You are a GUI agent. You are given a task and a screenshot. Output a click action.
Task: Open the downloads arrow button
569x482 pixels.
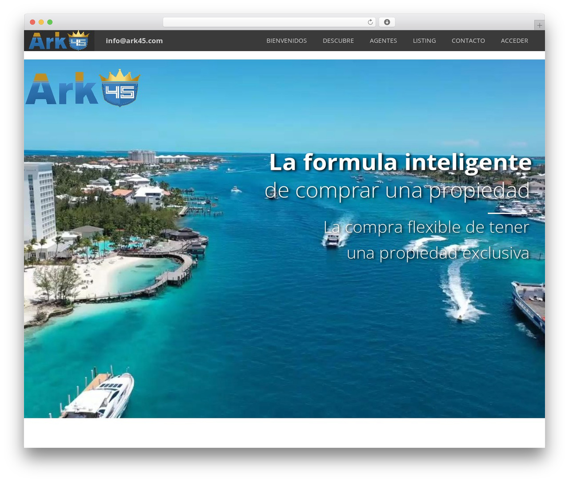click(x=387, y=22)
